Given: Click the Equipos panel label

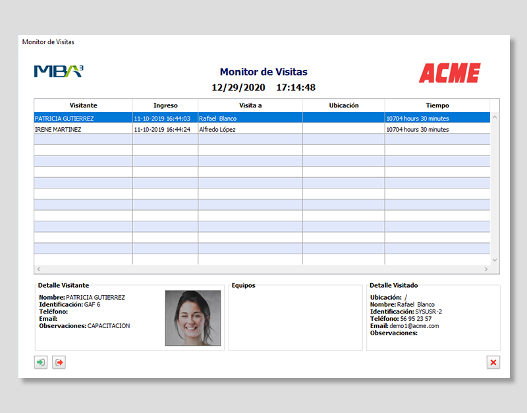Looking at the screenshot, I should click(243, 285).
